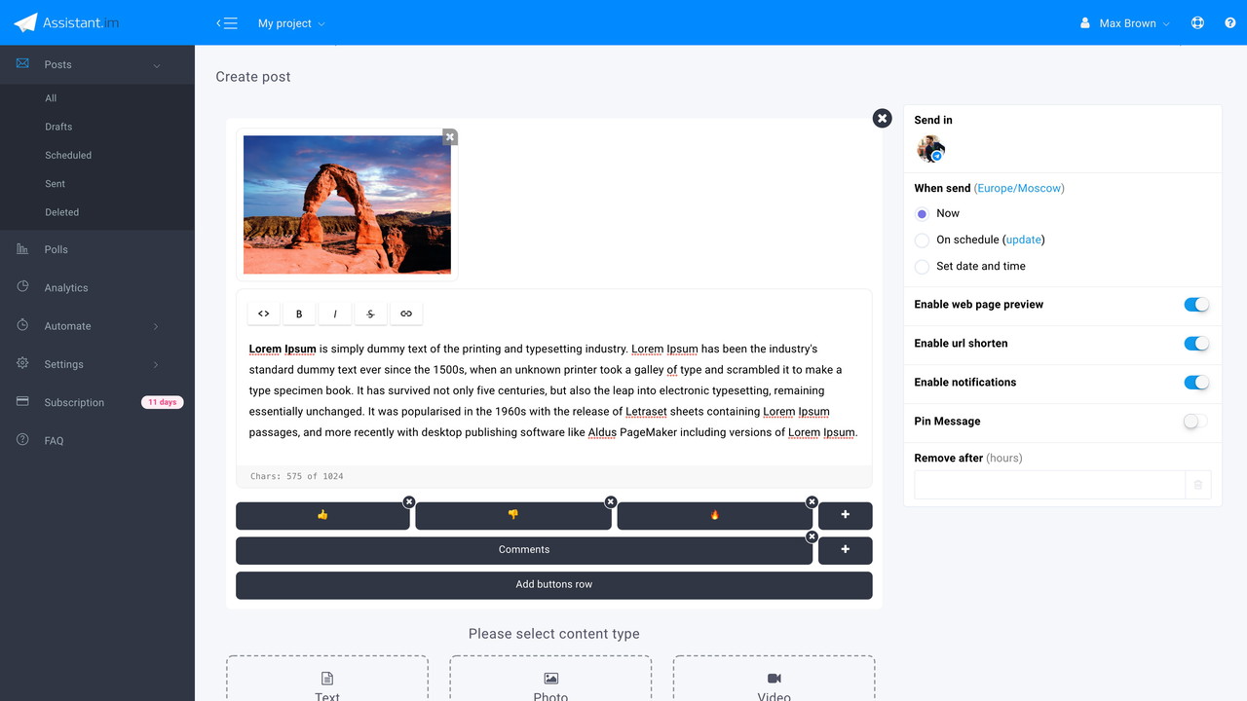Viewport: 1247px width, 701px height.
Task: Apply bold formatting in the editor toolbar
Action: click(299, 314)
